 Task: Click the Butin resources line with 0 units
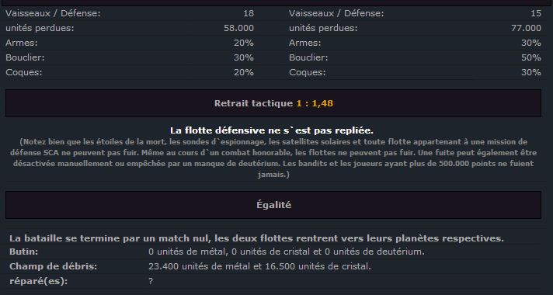tap(287, 252)
